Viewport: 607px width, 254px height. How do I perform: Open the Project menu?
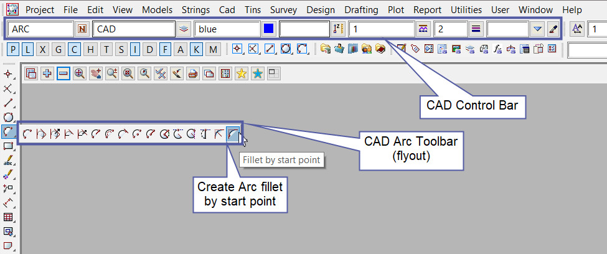click(x=40, y=10)
